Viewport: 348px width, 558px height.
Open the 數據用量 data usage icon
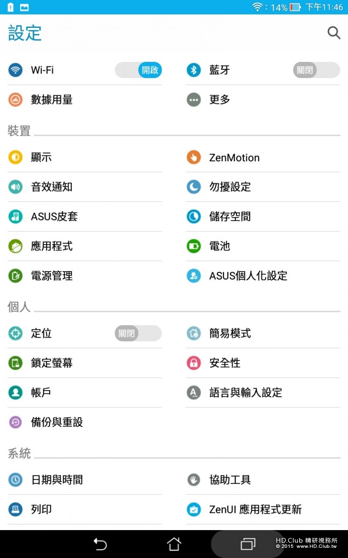pos(15,100)
